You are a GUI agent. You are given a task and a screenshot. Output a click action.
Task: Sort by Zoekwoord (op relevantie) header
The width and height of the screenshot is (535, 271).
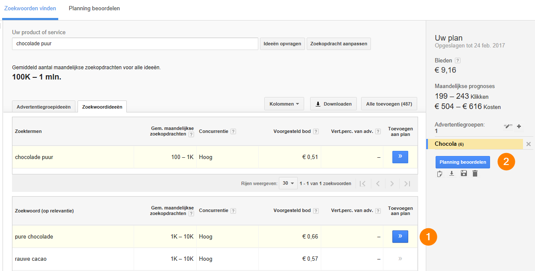point(44,211)
